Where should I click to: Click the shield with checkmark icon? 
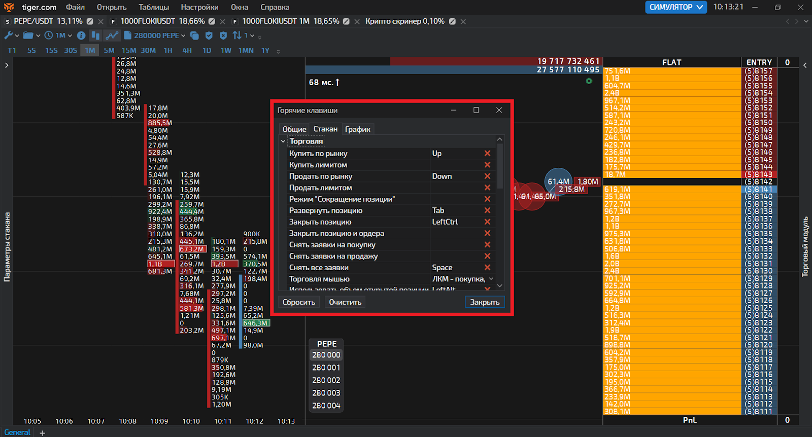tap(209, 35)
